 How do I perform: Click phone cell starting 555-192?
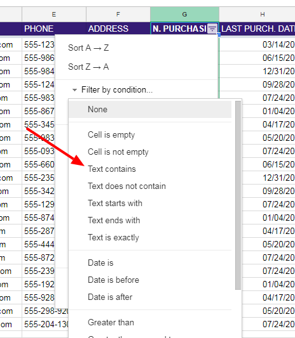[39, 284]
